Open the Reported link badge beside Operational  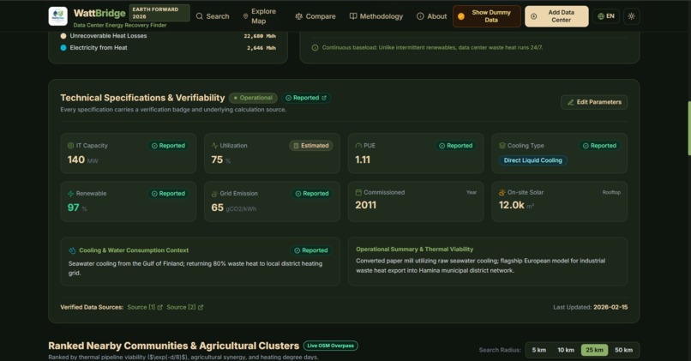(x=306, y=98)
